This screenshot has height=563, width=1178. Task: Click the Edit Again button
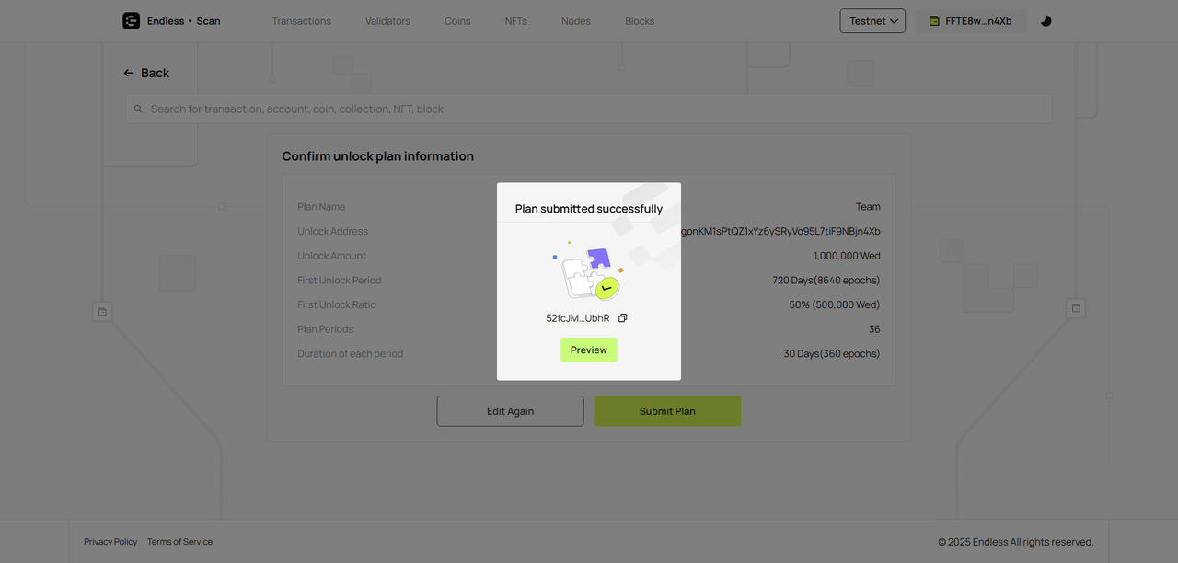(x=510, y=411)
